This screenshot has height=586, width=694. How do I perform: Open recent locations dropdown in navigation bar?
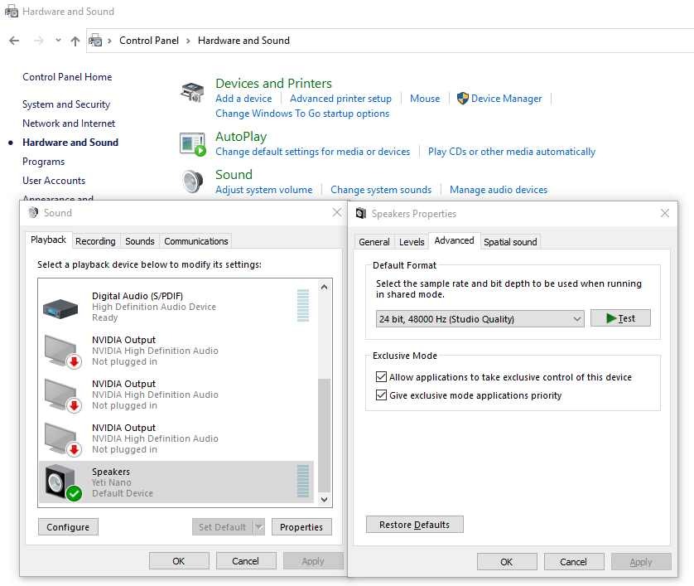pos(58,41)
